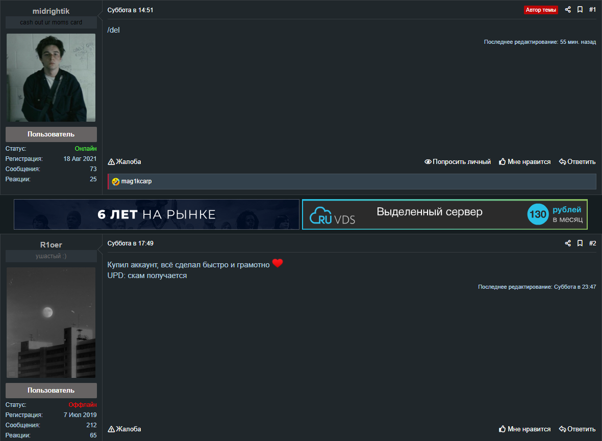Viewport: 602px width, 441px height.
Task: Click the warning triangle icon in post #1
Action: point(111,162)
